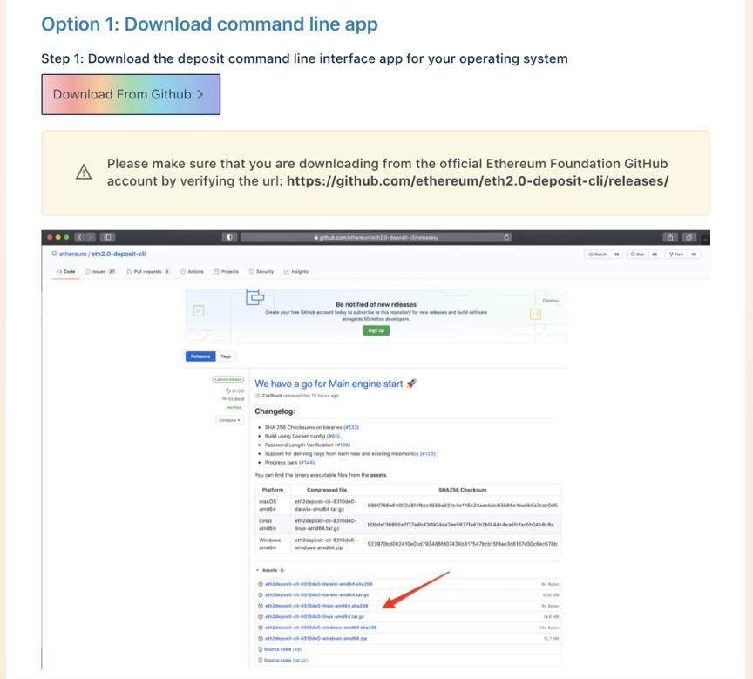The width and height of the screenshot is (753, 679).
Task: Switch to the Tags tab
Action: click(226, 356)
